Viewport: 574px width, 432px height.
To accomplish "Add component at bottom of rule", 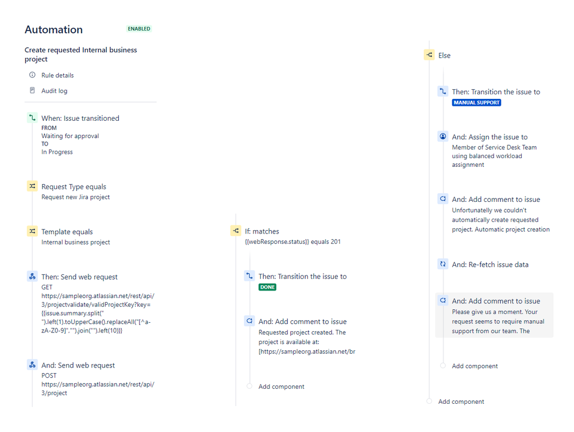I will point(461,402).
